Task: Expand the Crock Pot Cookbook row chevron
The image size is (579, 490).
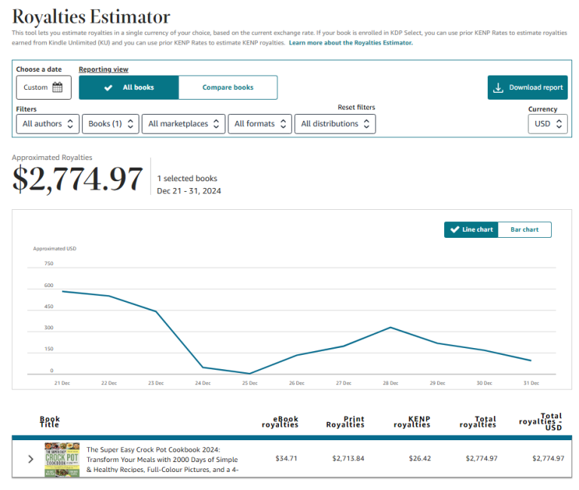Action: (x=31, y=458)
